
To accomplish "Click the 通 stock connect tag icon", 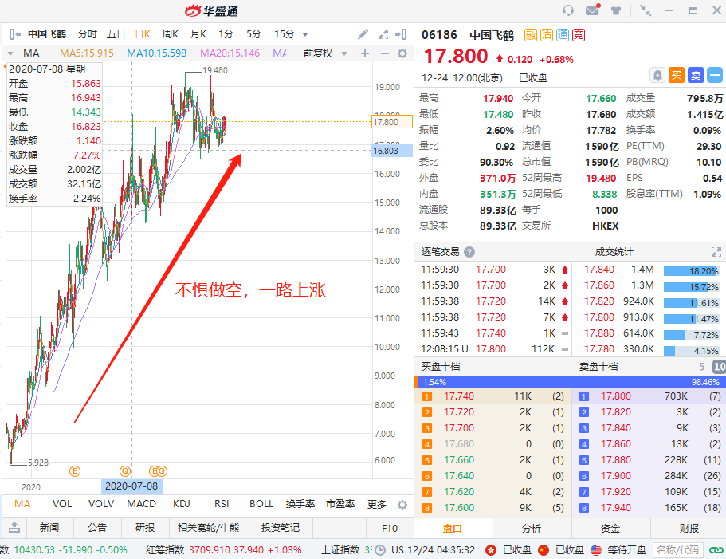I will point(562,35).
